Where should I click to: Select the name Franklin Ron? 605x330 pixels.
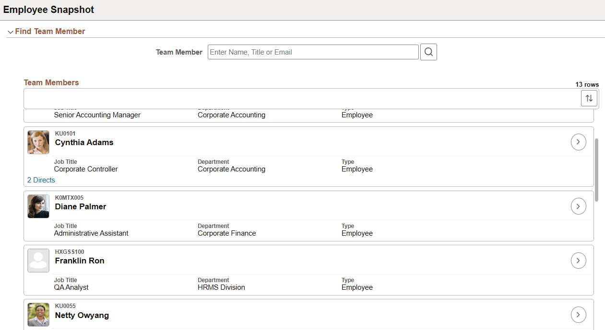80,261
